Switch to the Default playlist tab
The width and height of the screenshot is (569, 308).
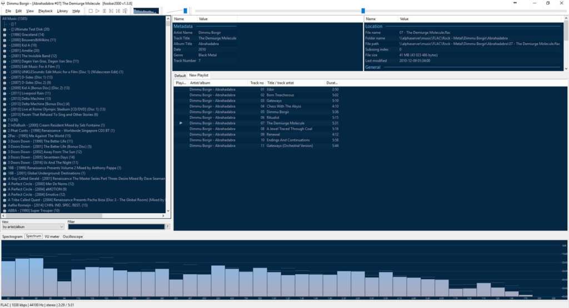180,75
